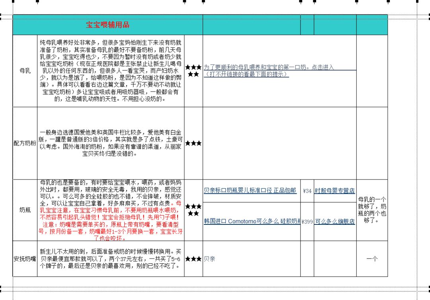Click the five-star rating in the 母乳 row
The image size is (430, 300).
point(193,71)
